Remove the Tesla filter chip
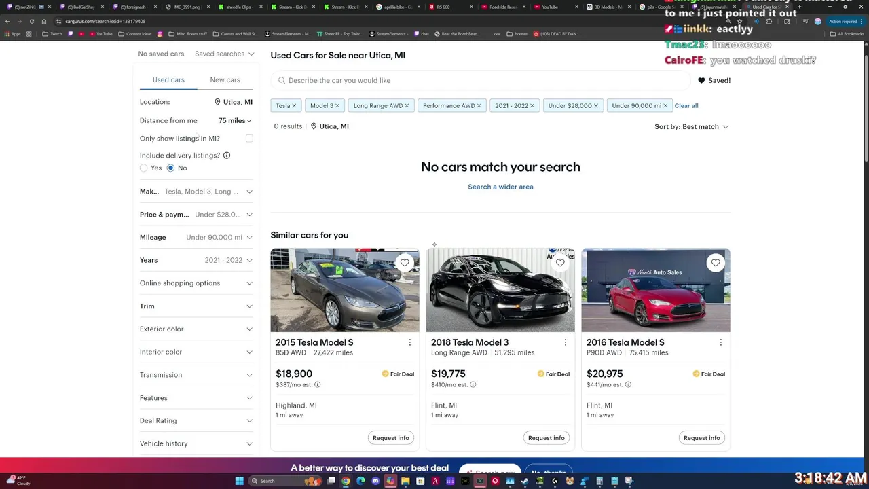Image resolution: width=869 pixels, height=489 pixels. coord(294,106)
